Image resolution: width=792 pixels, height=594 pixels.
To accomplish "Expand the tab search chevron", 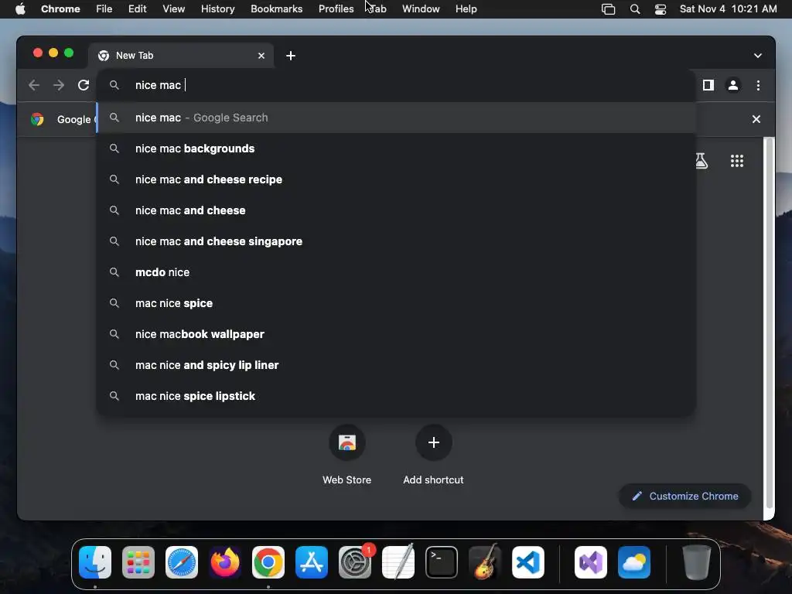I will click(758, 56).
